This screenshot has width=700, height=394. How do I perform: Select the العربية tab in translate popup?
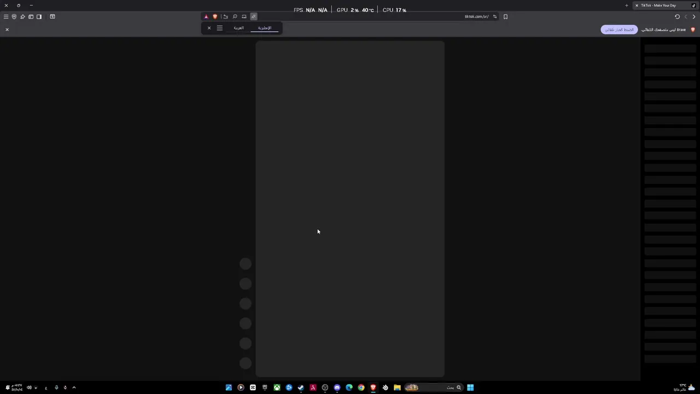coord(238,28)
